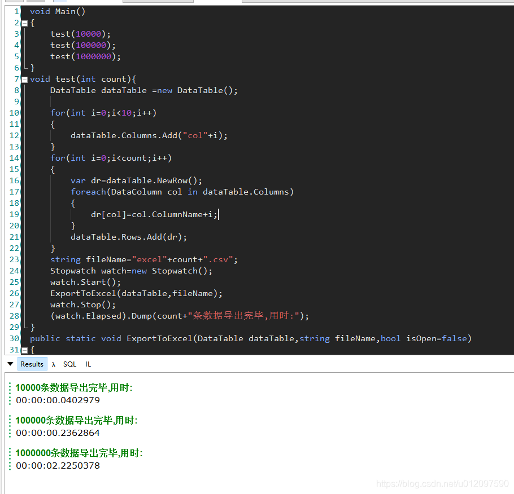514x494 pixels.
Task: Click the ExportToExcel(dataTable,fileName) call
Action: [x=136, y=293]
